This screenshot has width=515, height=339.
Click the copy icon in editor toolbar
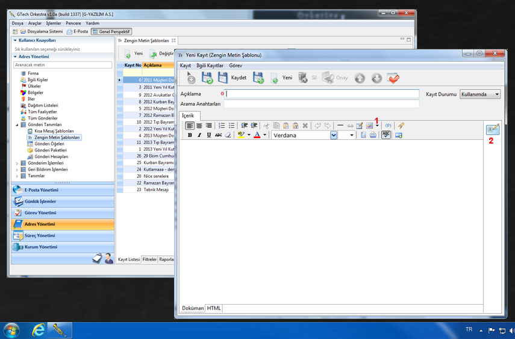tap(276, 125)
